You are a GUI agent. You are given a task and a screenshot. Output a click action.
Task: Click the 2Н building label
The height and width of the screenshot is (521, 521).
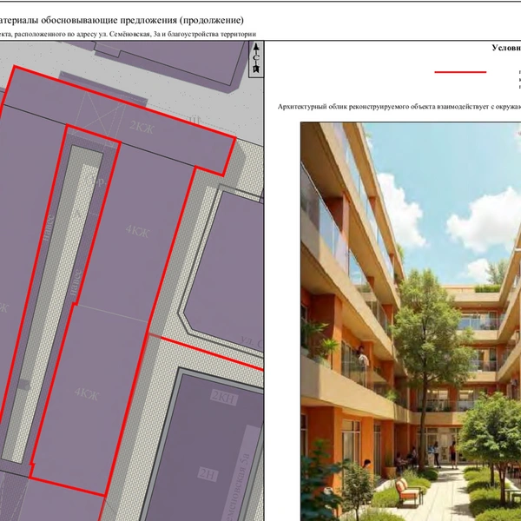(x=208, y=474)
